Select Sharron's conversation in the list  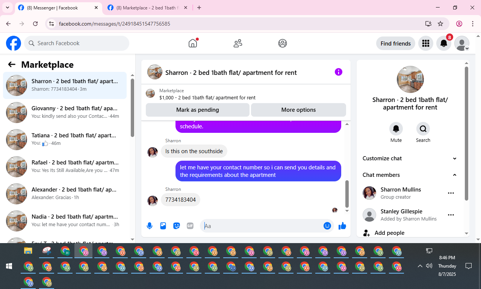[65, 85]
